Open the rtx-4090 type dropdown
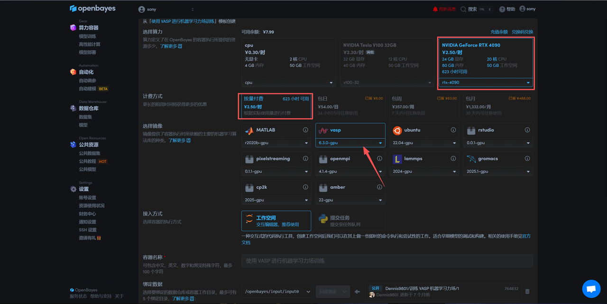This screenshot has width=607, height=304. tap(486, 82)
